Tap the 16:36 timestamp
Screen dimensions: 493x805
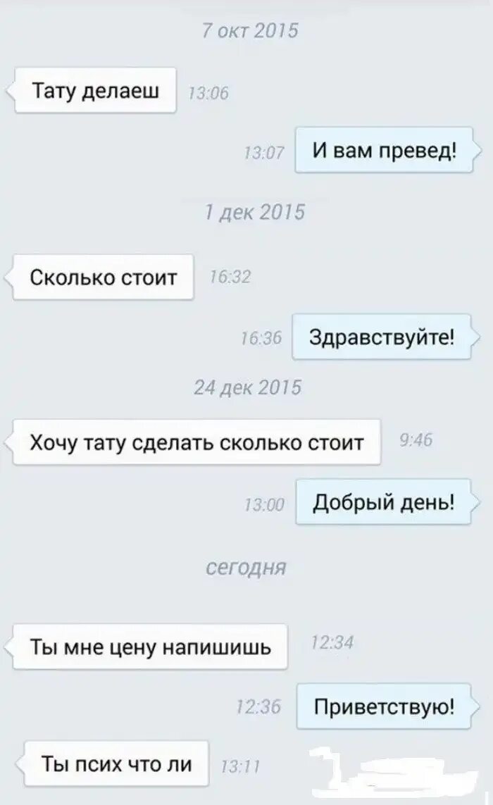pos(261,337)
